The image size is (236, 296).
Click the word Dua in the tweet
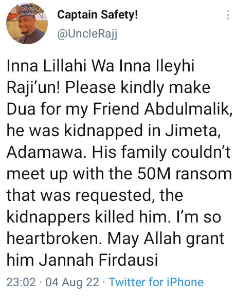click(21, 109)
